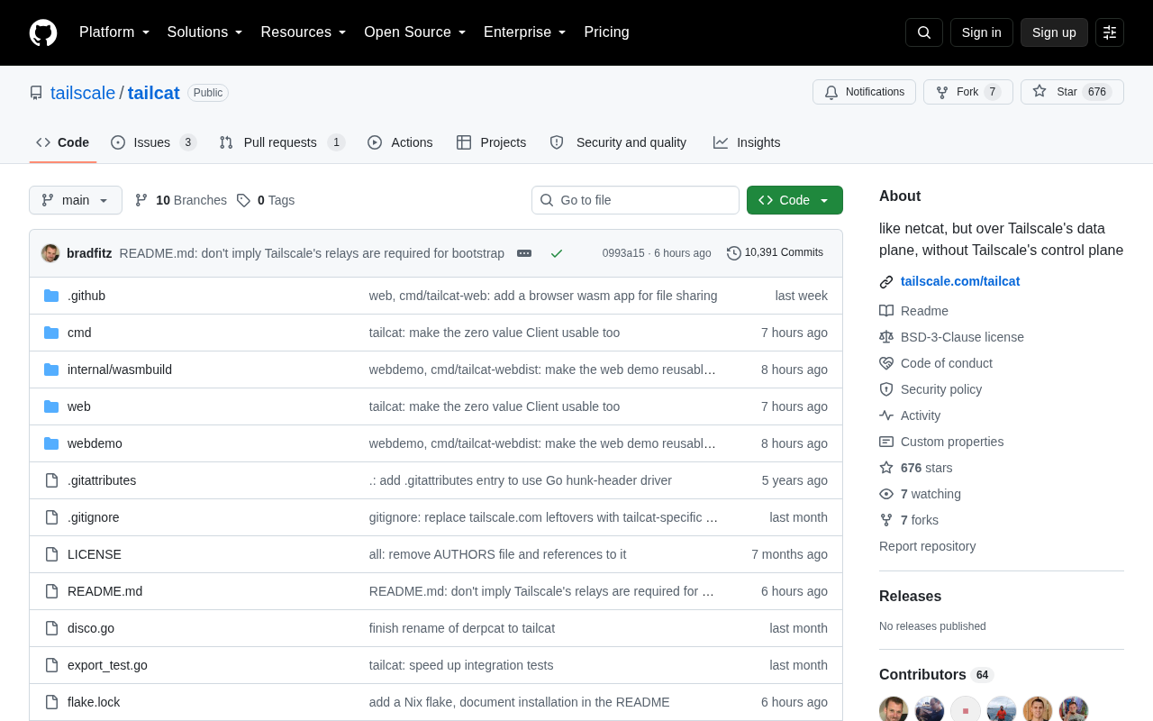View 10,391 Commits history
This screenshot has width=1153, height=721.
coord(776,253)
